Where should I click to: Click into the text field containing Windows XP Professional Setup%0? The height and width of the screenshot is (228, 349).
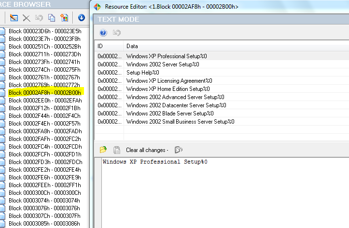click(225, 192)
